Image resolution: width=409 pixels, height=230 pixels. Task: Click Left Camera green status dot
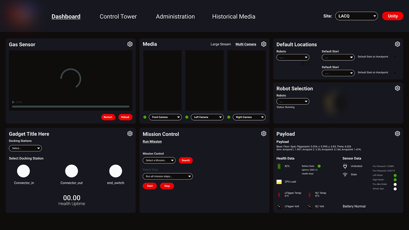click(187, 117)
